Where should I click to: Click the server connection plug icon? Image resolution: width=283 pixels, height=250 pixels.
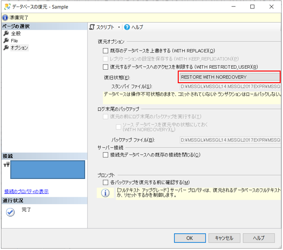tap(7, 165)
